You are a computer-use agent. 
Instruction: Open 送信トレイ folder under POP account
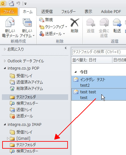point(21,110)
